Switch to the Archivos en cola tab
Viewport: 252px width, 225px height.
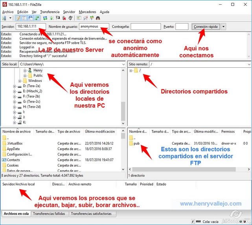point(16,214)
